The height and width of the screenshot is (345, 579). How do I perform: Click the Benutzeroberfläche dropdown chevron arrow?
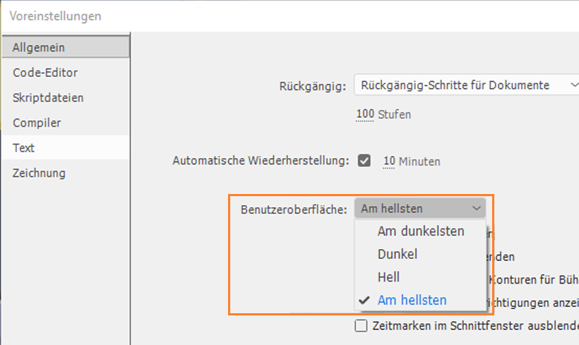click(x=477, y=208)
